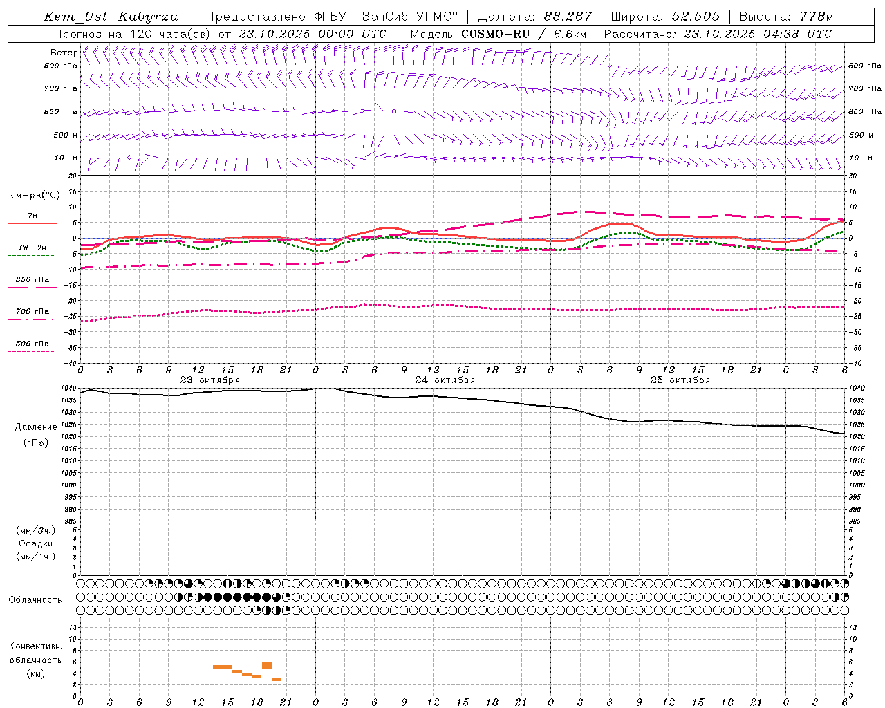Click the Давление pressure panel label
Screen dimensions: 885x708
pos(36,427)
